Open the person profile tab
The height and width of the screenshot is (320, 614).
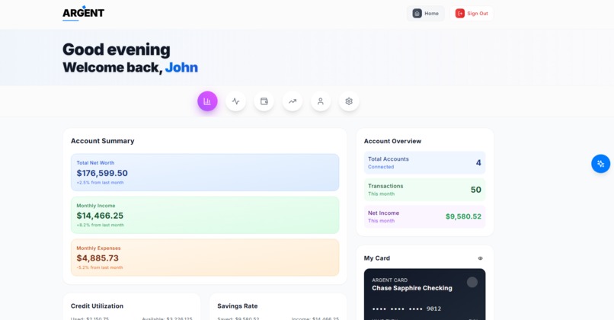tap(321, 101)
